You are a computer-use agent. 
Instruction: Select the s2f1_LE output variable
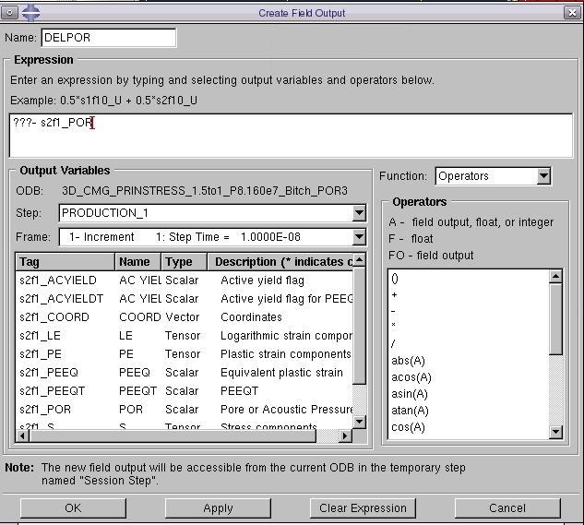tap(185, 335)
